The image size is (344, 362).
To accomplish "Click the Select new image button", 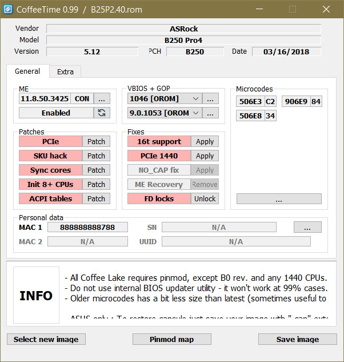I will 46,339.
